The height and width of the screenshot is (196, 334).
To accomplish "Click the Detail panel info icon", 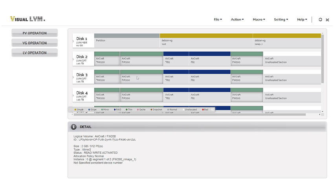I will [x=73, y=127].
